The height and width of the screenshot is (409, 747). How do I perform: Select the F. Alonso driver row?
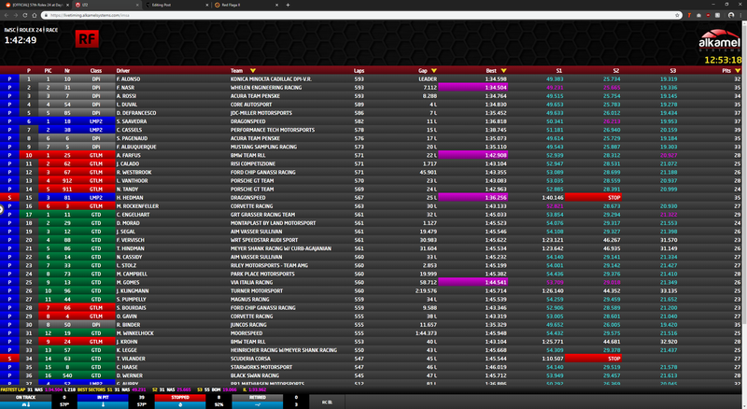[x=371, y=79]
